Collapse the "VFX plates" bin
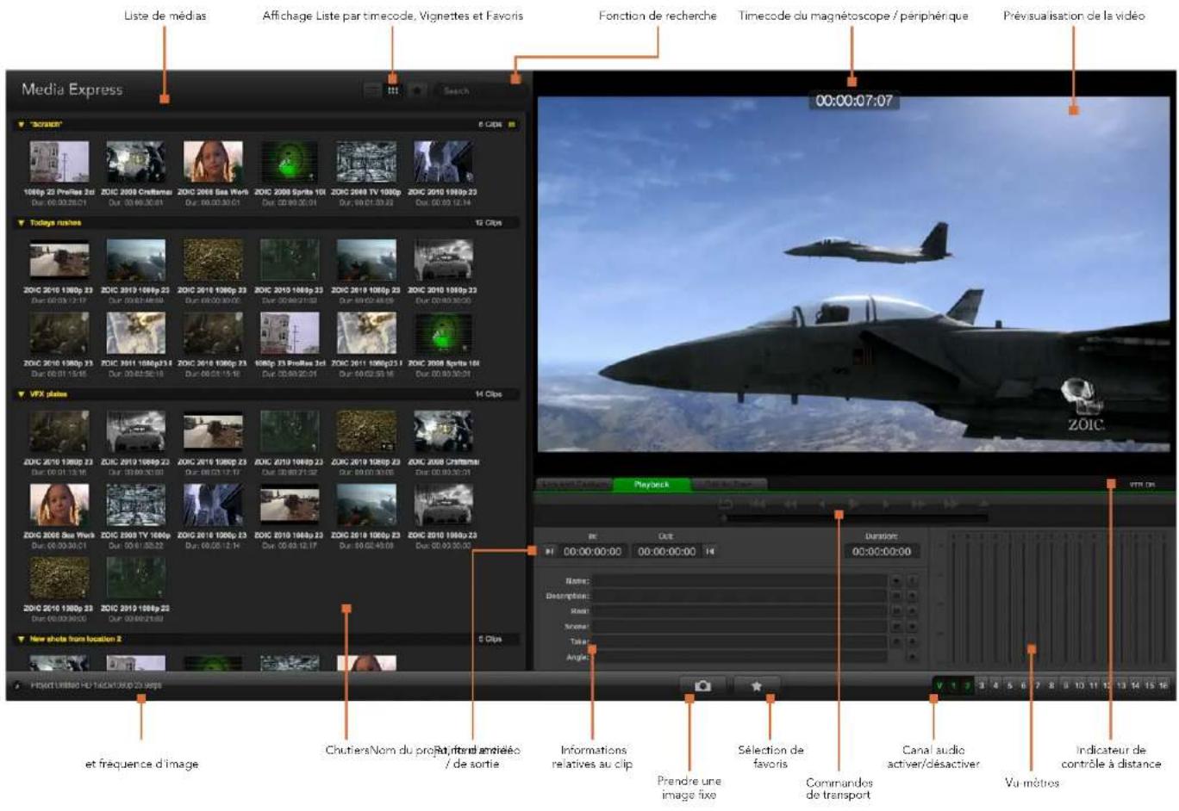This screenshot has height=811, width=1179. [x=22, y=394]
